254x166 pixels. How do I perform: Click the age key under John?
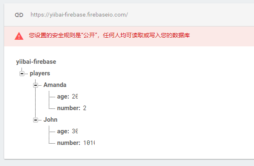[x=63, y=131]
